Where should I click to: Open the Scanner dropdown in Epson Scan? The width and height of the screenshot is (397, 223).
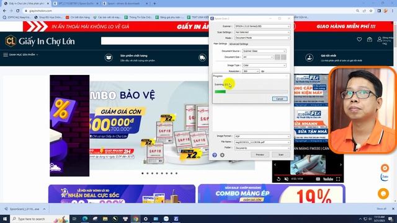tap(262, 26)
